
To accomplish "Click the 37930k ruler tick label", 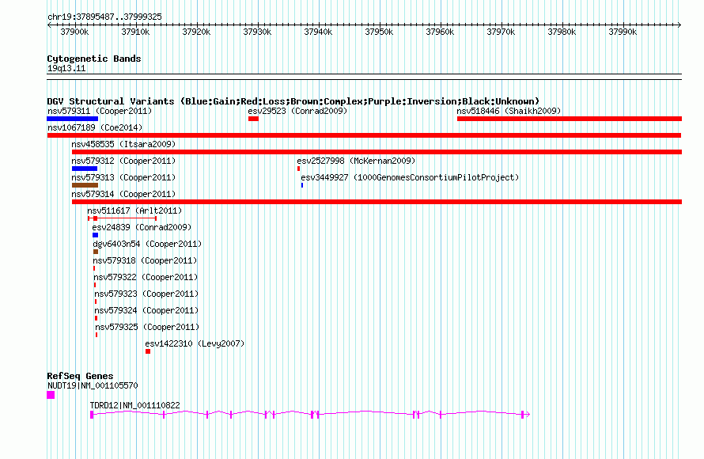I will coord(257,32).
